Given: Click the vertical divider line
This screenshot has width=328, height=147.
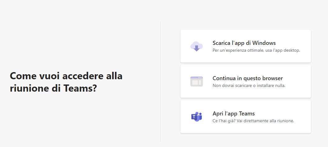Looking at the screenshot, I should coord(161,81).
